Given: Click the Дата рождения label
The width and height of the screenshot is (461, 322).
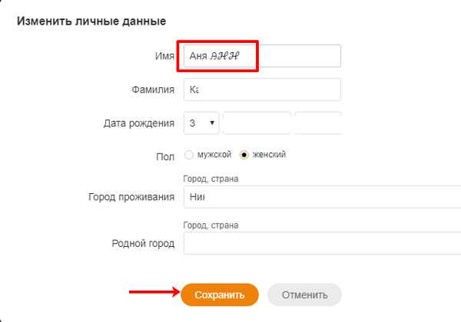Looking at the screenshot, I should click(139, 123).
